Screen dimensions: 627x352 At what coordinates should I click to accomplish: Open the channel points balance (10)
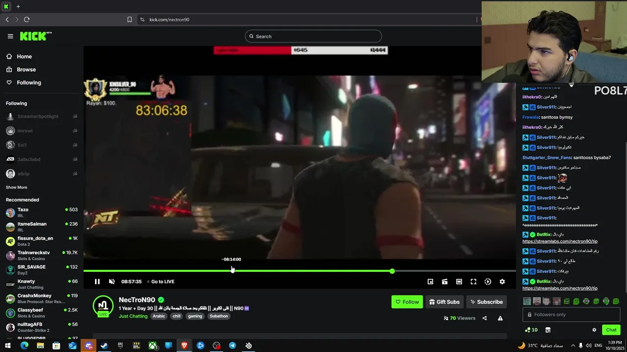[x=531, y=330]
